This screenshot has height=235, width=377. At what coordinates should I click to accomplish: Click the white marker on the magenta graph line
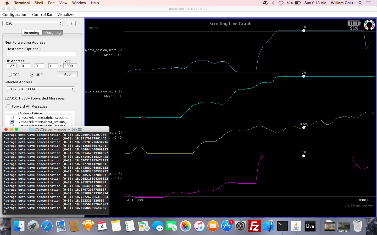pyautogui.click(x=304, y=156)
